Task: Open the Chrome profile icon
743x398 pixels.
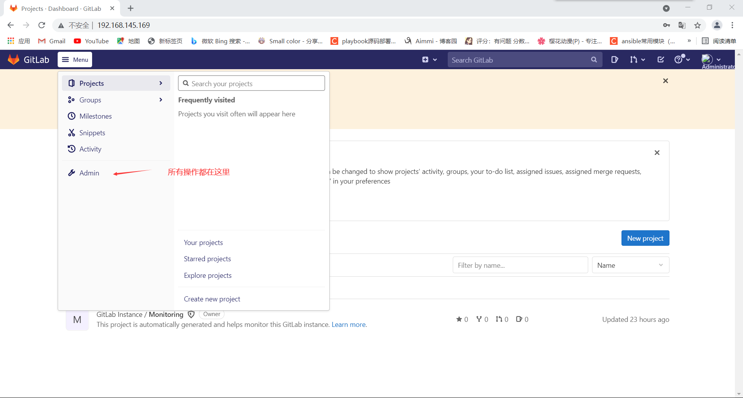Action: [x=717, y=25]
